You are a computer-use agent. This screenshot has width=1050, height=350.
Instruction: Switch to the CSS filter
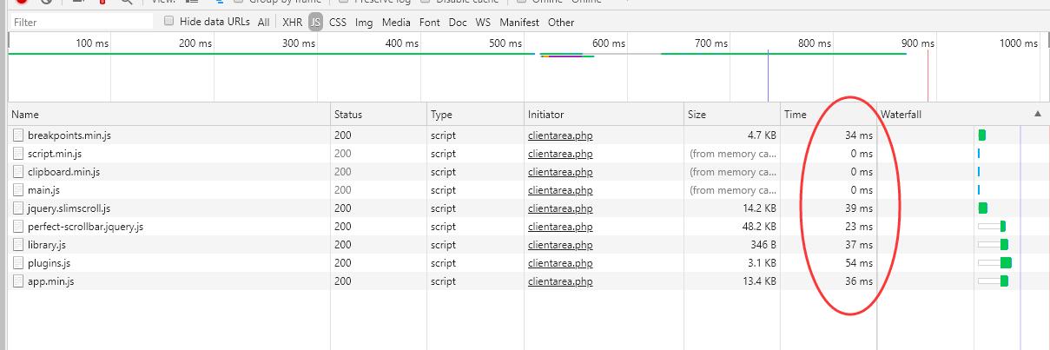[x=338, y=23]
